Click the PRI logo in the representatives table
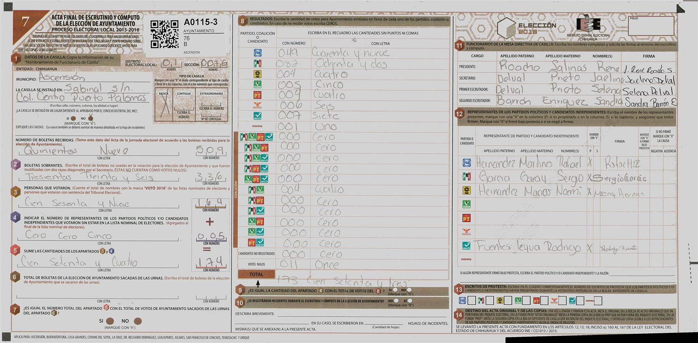The image size is (698, 343). (x=466, y=177)
